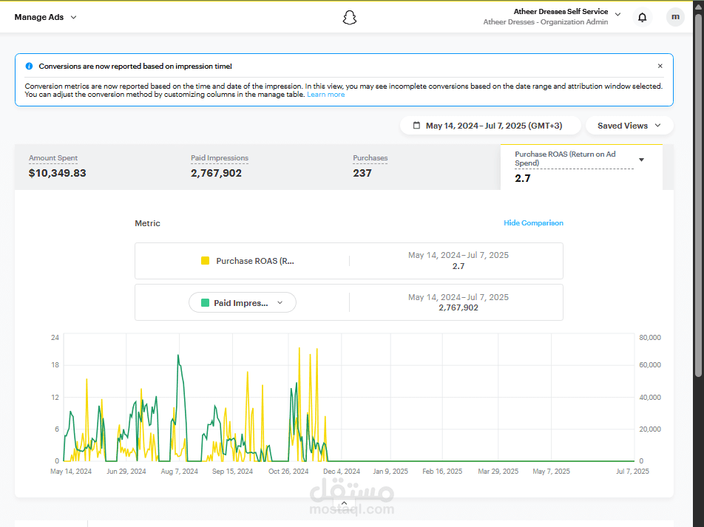The width and height of the screenshot is (704, 527).
Task: Click the 60,000 right axis label
Action: coord(650,365)
